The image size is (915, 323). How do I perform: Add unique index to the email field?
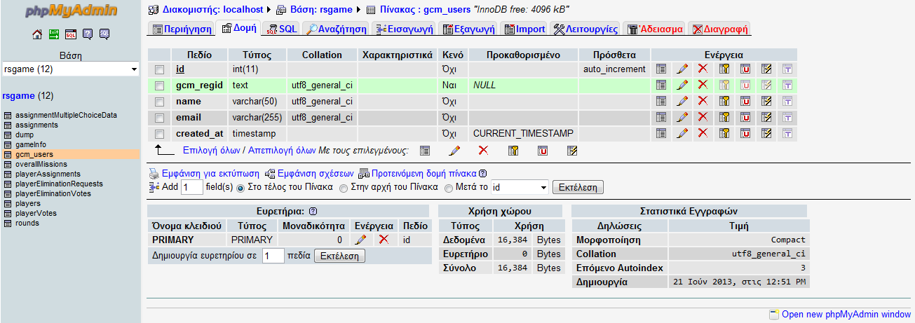click(x=745, y=117)
